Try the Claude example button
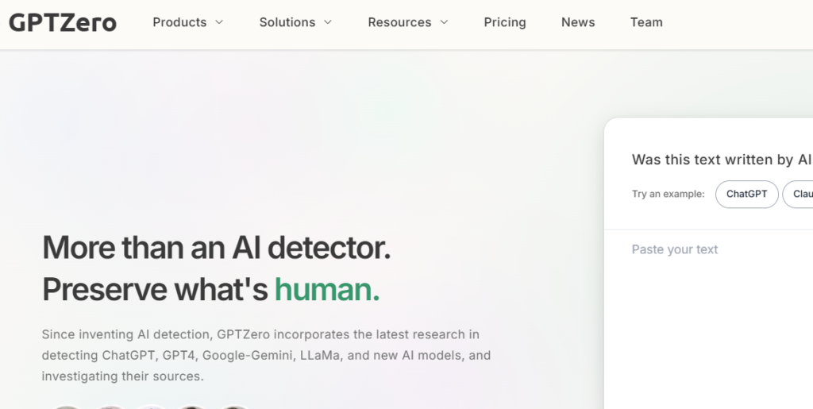Image resolution: width=813 pixels, height=409 pixels. tap(799, 194)
